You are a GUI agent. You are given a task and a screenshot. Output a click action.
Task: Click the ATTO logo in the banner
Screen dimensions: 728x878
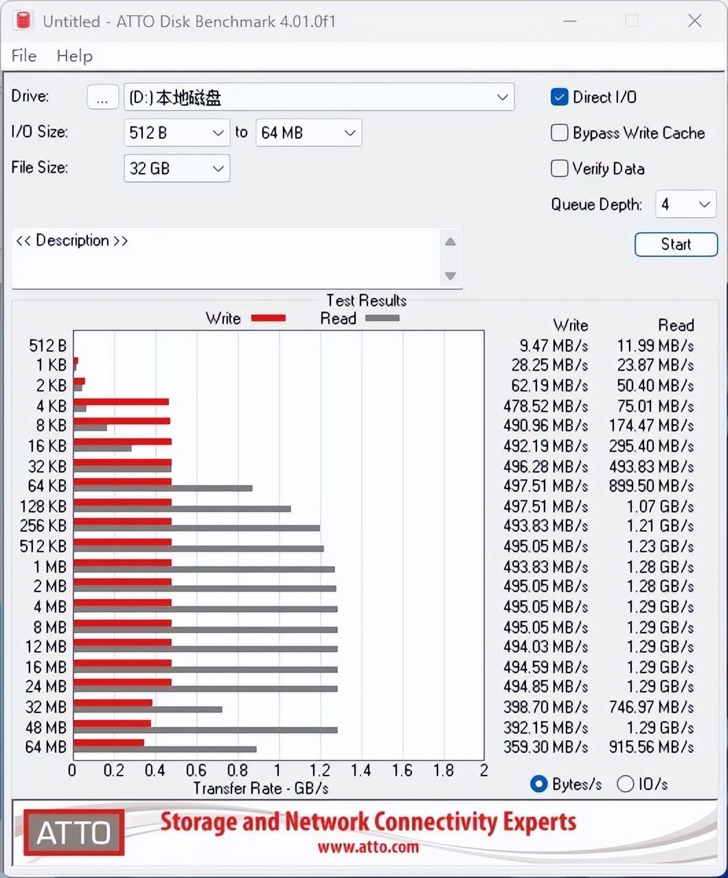click(x=74, y=833)
